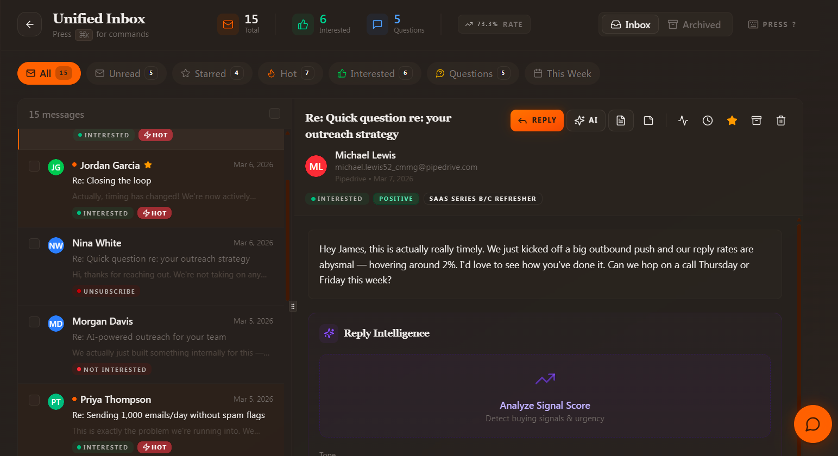Filter by Questions messages

pos(473,73)
